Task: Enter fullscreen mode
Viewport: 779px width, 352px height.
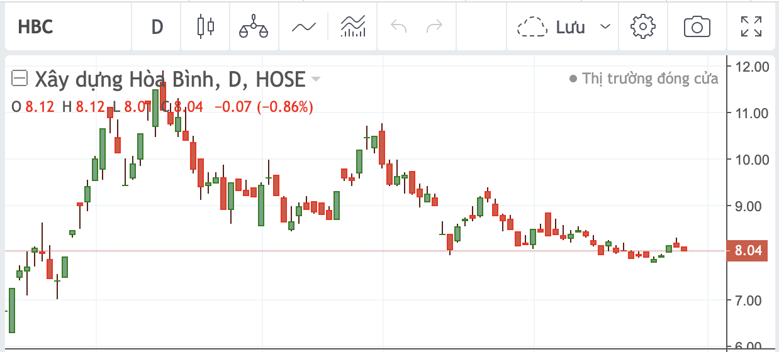Action: [750, 27]
